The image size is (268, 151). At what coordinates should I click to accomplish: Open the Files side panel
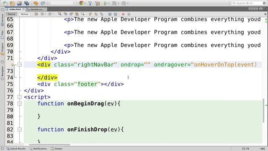pyautogui.click(x=3, y=35)
